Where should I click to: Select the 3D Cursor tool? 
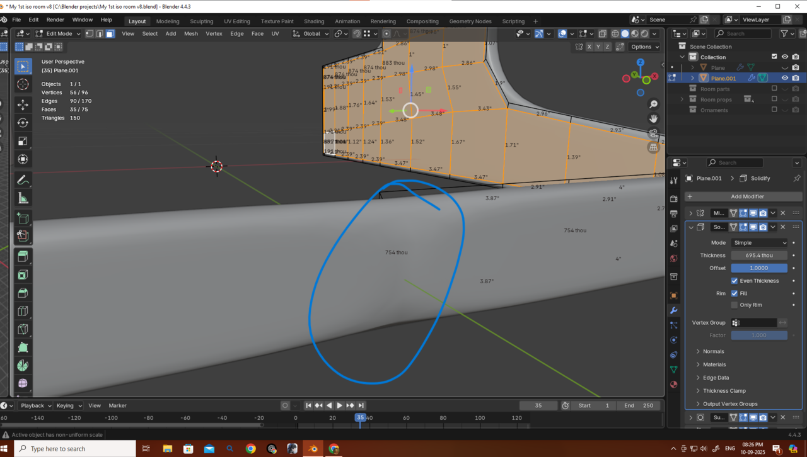[23, 84]
